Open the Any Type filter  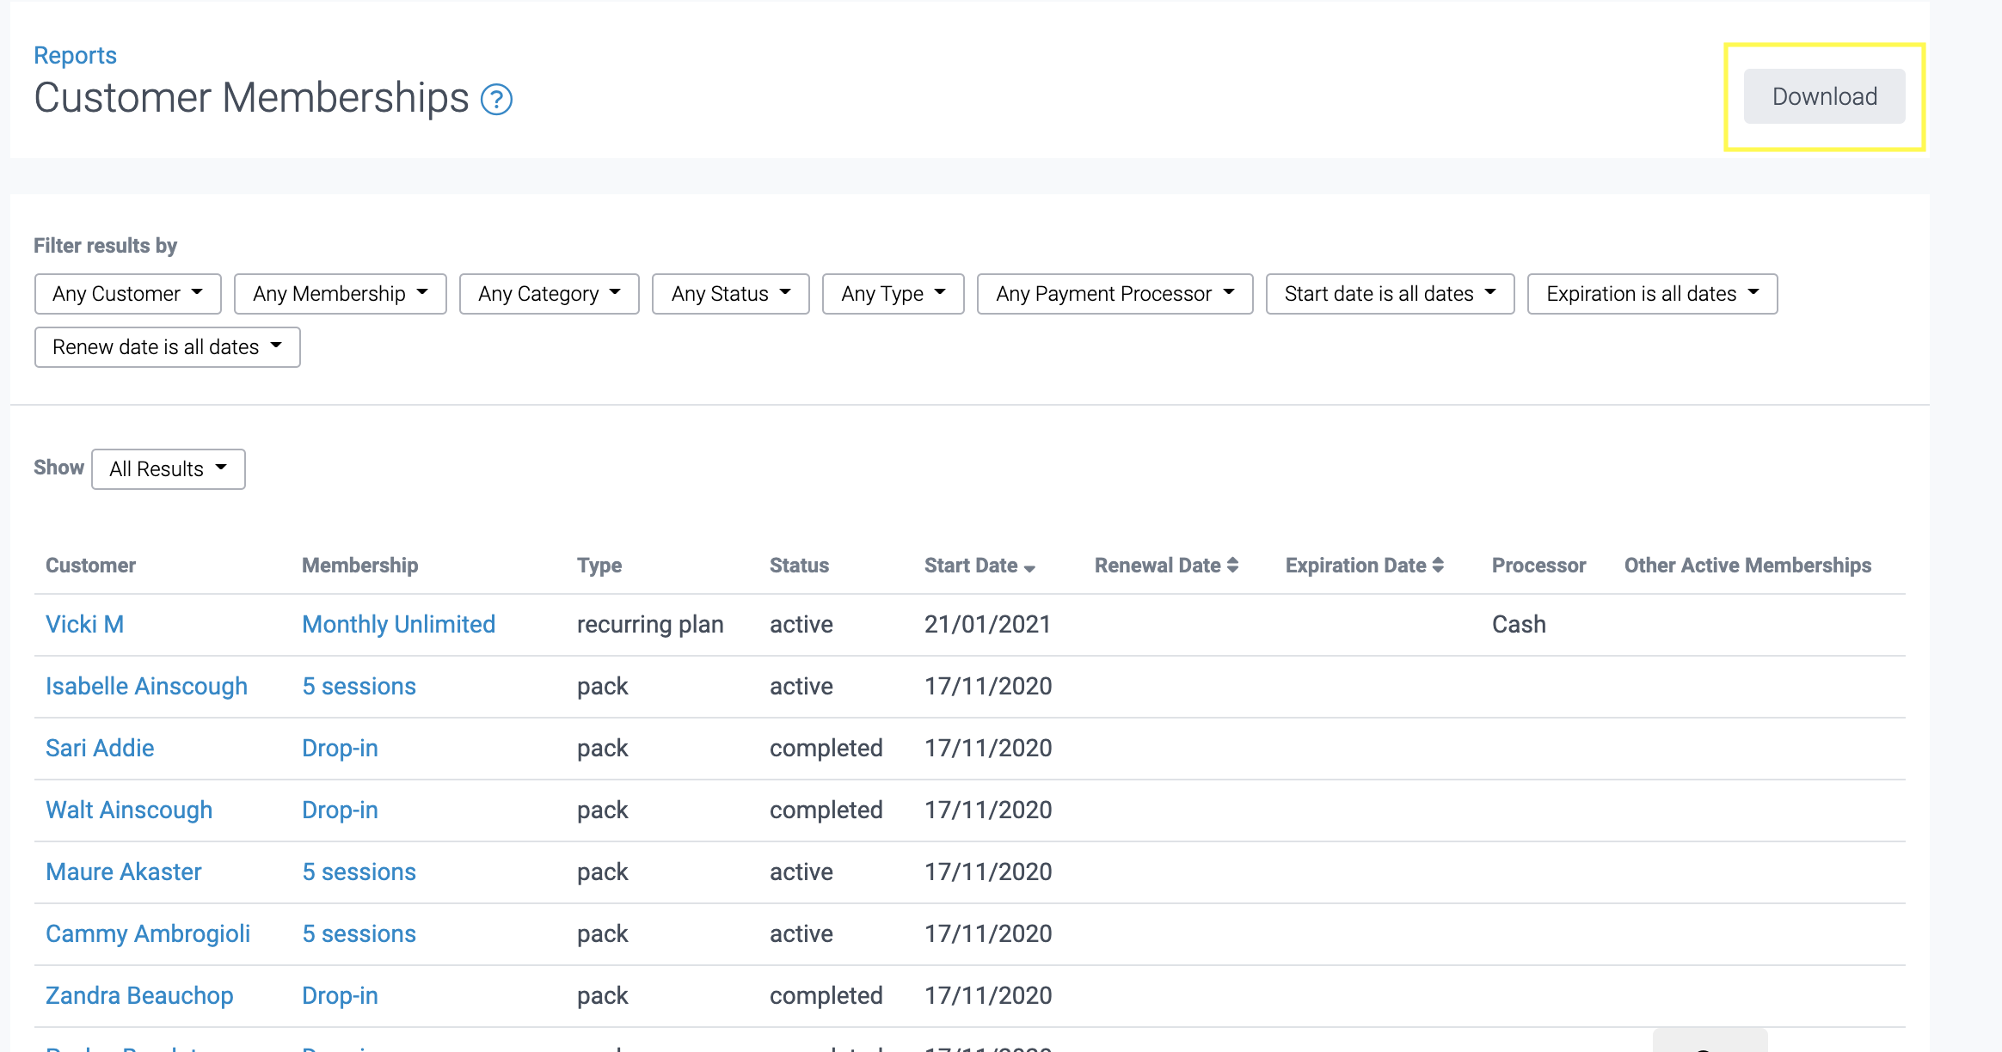[893, 294]
